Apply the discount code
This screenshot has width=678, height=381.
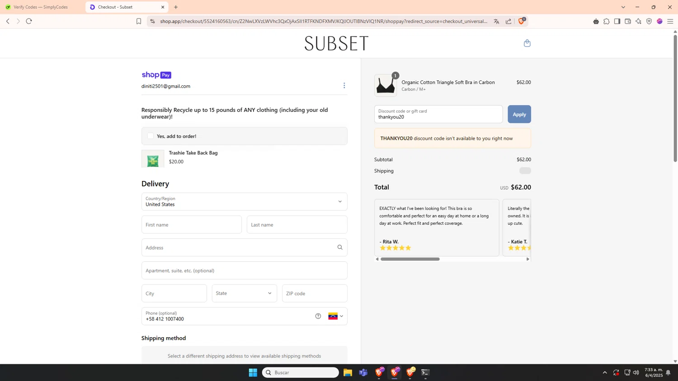[x=519, y=114]
